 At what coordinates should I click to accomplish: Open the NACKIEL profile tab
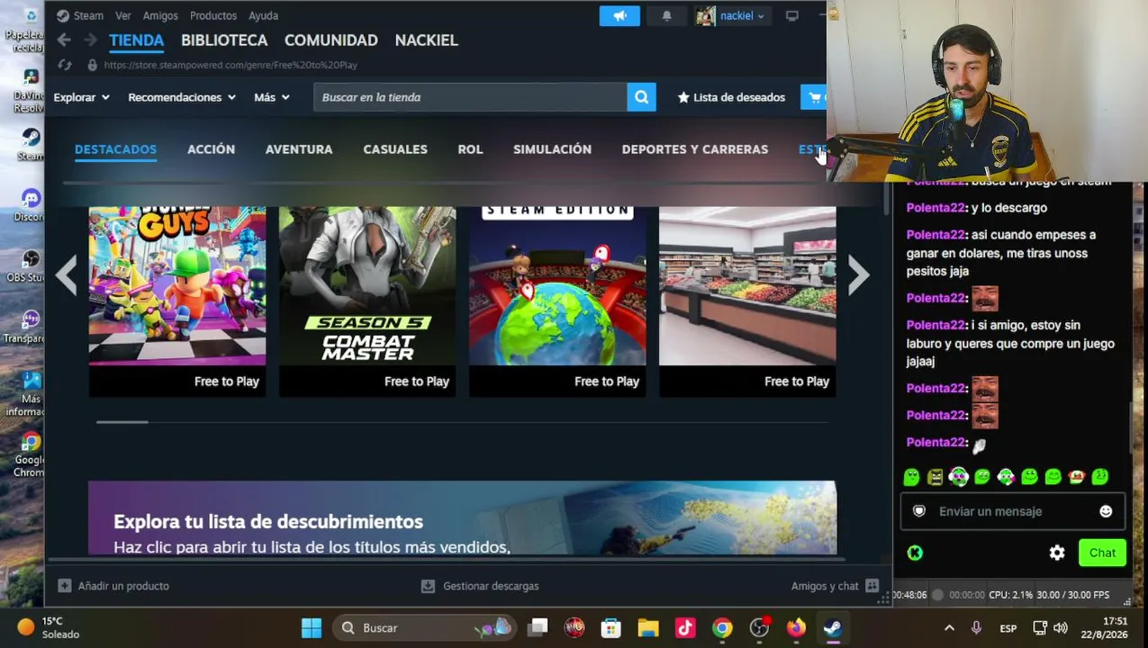(x=427, y=40)
